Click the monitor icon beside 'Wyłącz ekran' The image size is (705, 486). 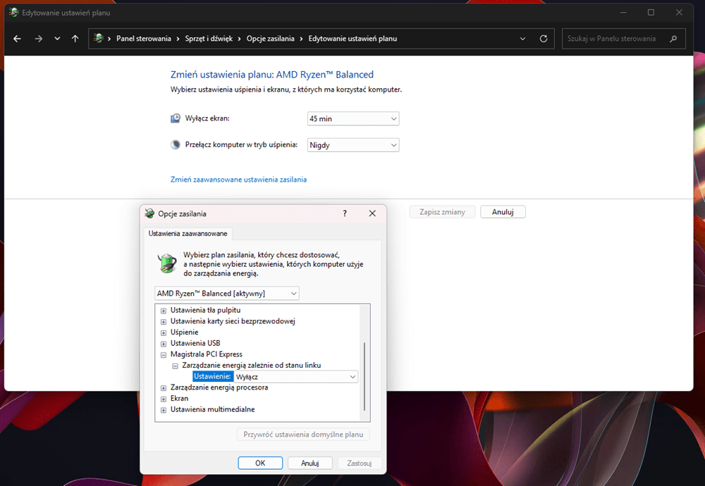tap(176, 118)
